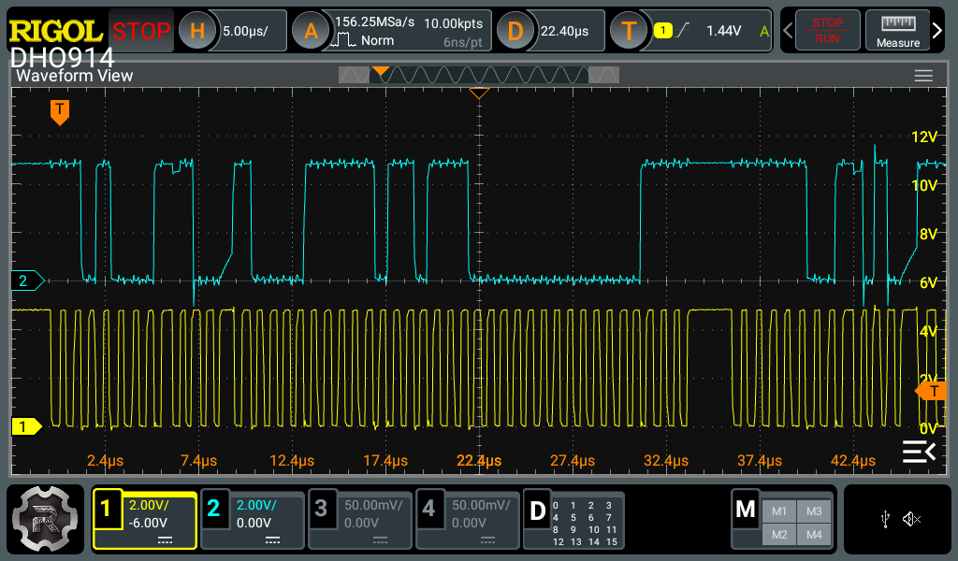
Task: Open Waveform View hamburger menu
Action: pyautogui.click(x=923, y=76)
